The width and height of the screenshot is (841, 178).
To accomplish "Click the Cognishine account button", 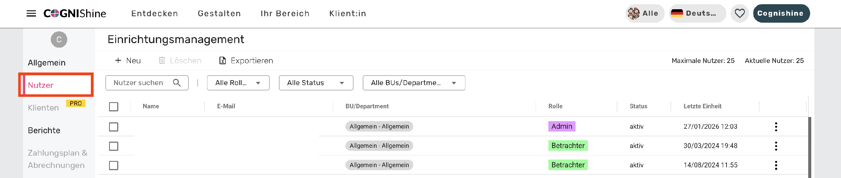I will pos(781,13).
